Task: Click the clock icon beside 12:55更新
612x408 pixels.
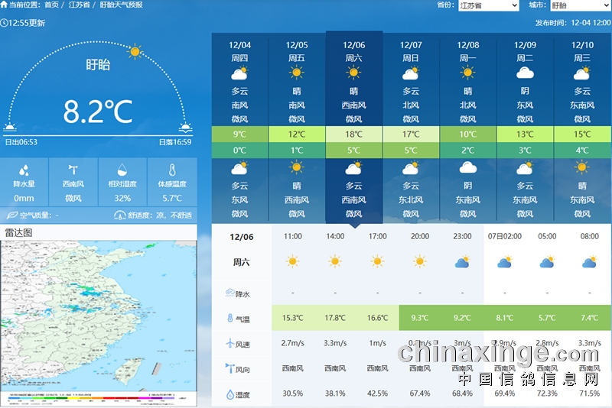Action: [x=5, y=23]
